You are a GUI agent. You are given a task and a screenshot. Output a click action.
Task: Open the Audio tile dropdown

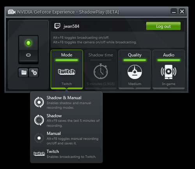[168, 70]
